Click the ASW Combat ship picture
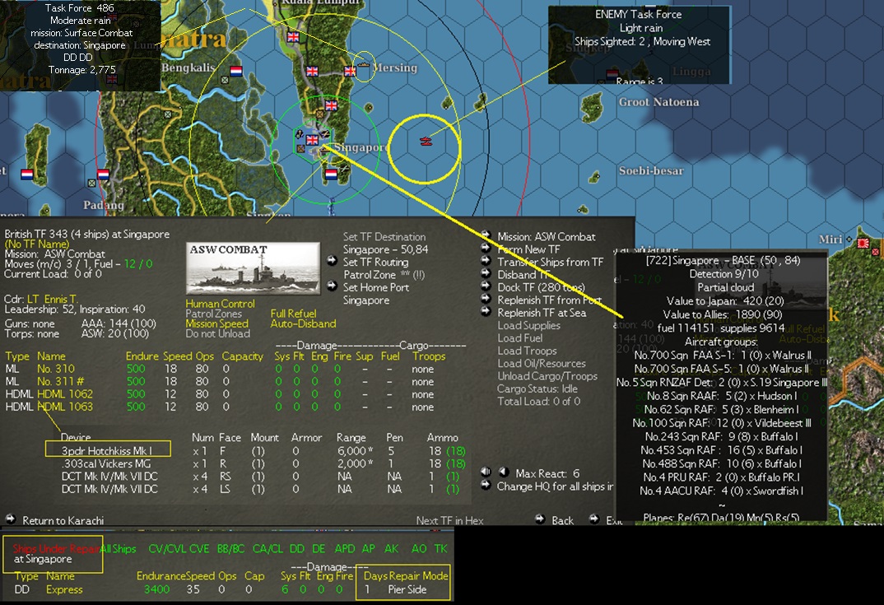The image size is (884, 605). (254, 268)
